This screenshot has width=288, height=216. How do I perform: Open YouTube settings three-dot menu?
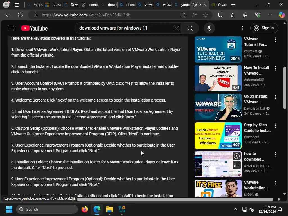pos(242,28)
